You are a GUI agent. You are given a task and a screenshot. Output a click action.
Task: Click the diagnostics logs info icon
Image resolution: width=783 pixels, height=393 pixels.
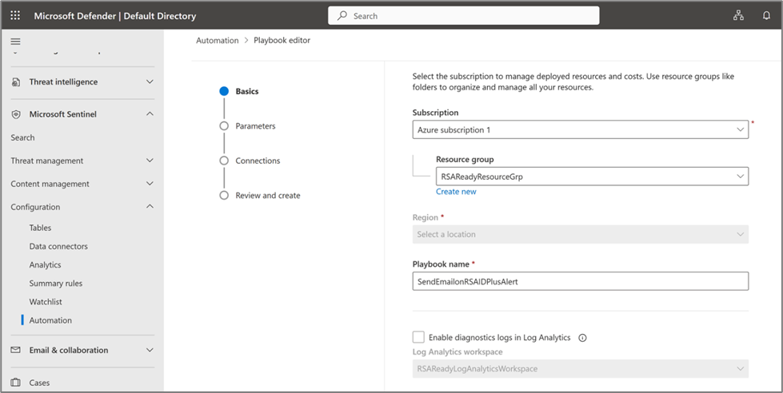tap(582, 338)
